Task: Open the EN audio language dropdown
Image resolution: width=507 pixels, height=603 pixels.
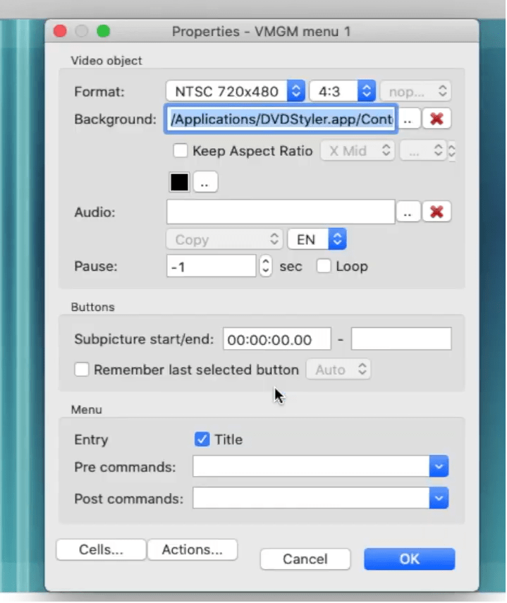Action: click(317, 240)
